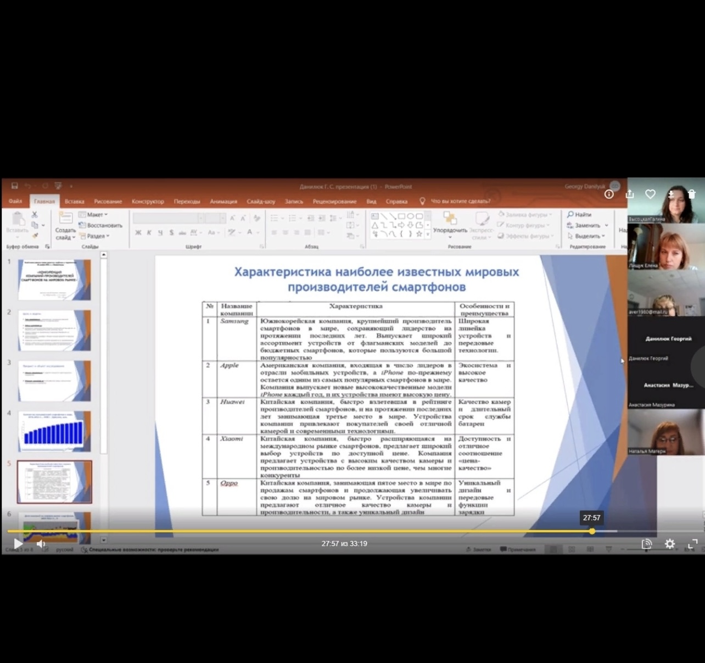Click the Cut scissors icon
This screenshot has height=663, width=705.
tap(35, 215)
